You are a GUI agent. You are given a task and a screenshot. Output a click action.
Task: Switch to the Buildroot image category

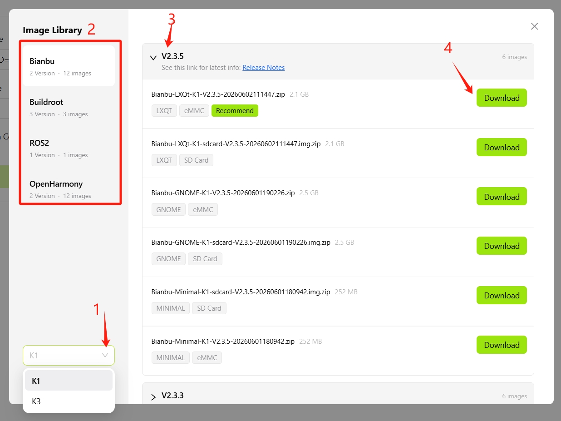(69, 107)
